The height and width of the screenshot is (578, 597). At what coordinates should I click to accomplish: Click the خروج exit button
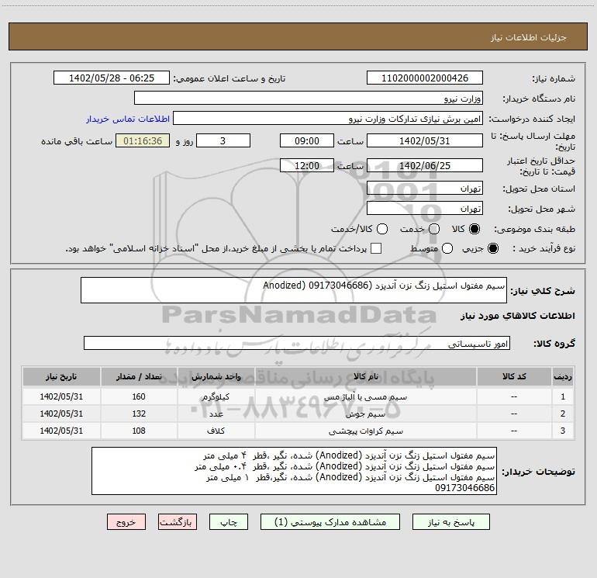point(126,522)
